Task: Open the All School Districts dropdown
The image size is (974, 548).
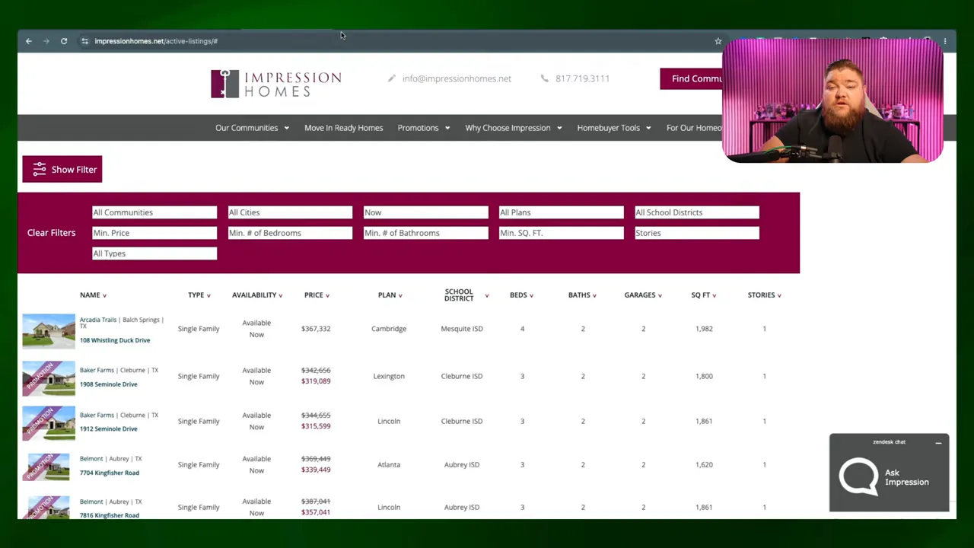Action: tap(696, 212)
